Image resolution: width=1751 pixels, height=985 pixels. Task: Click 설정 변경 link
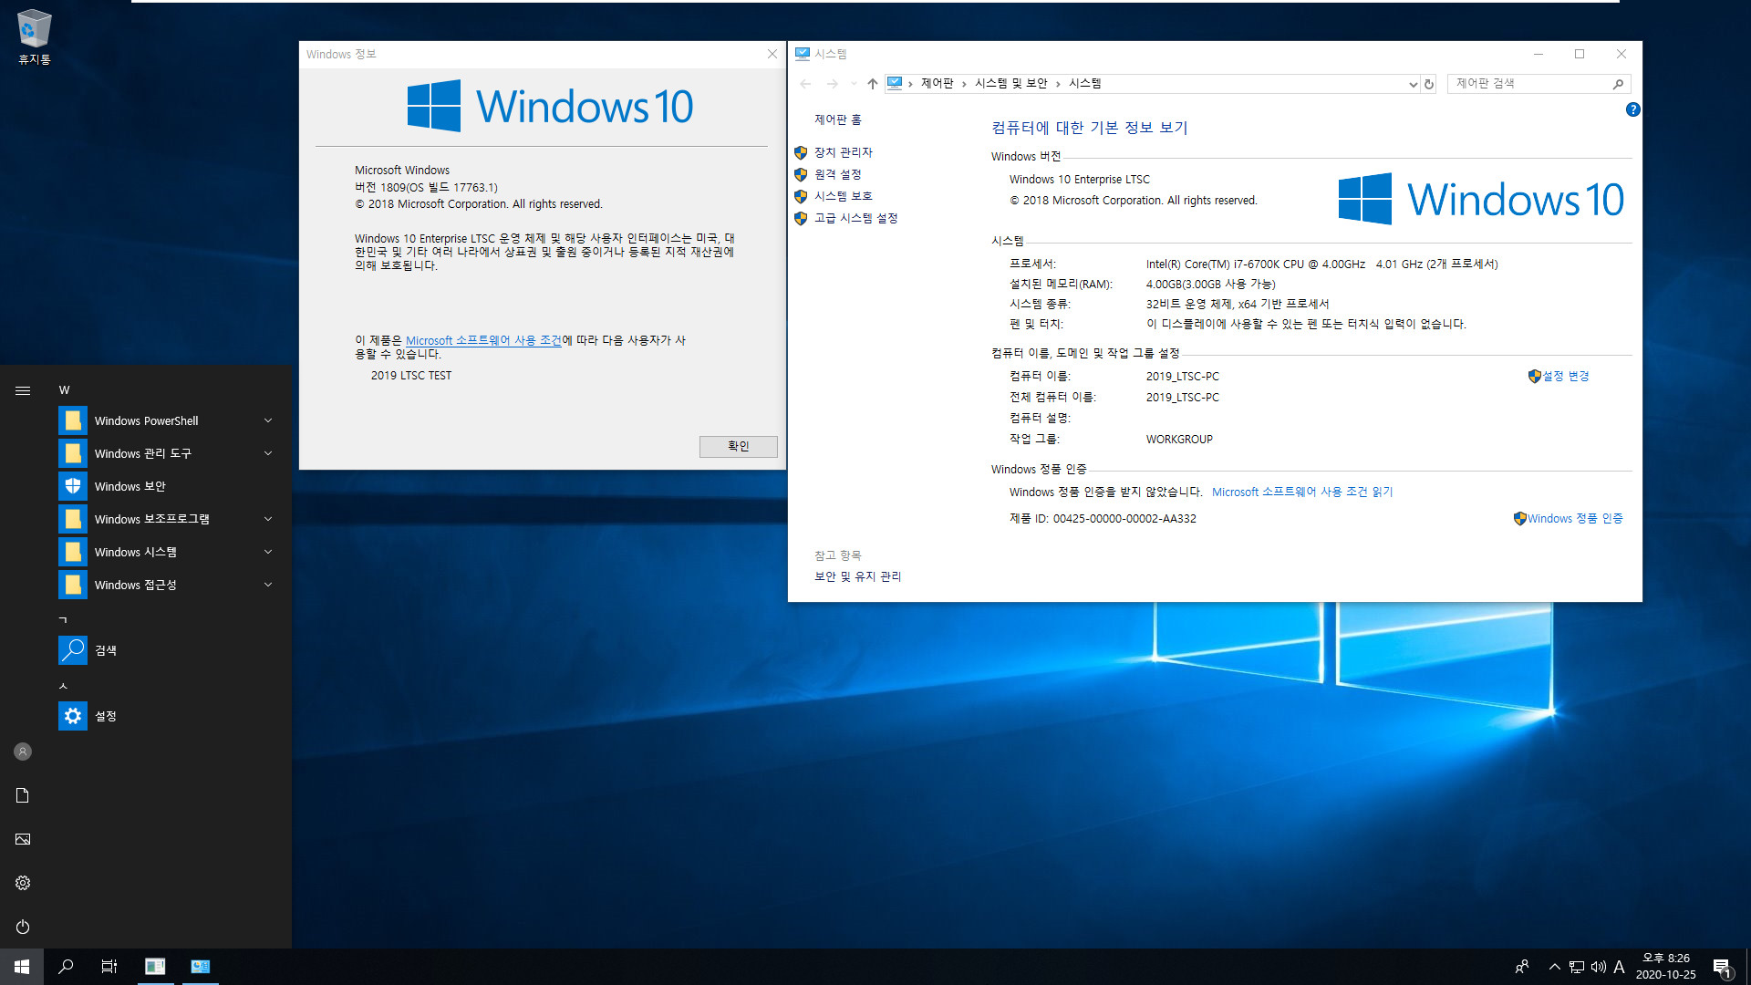point(1565,376)
